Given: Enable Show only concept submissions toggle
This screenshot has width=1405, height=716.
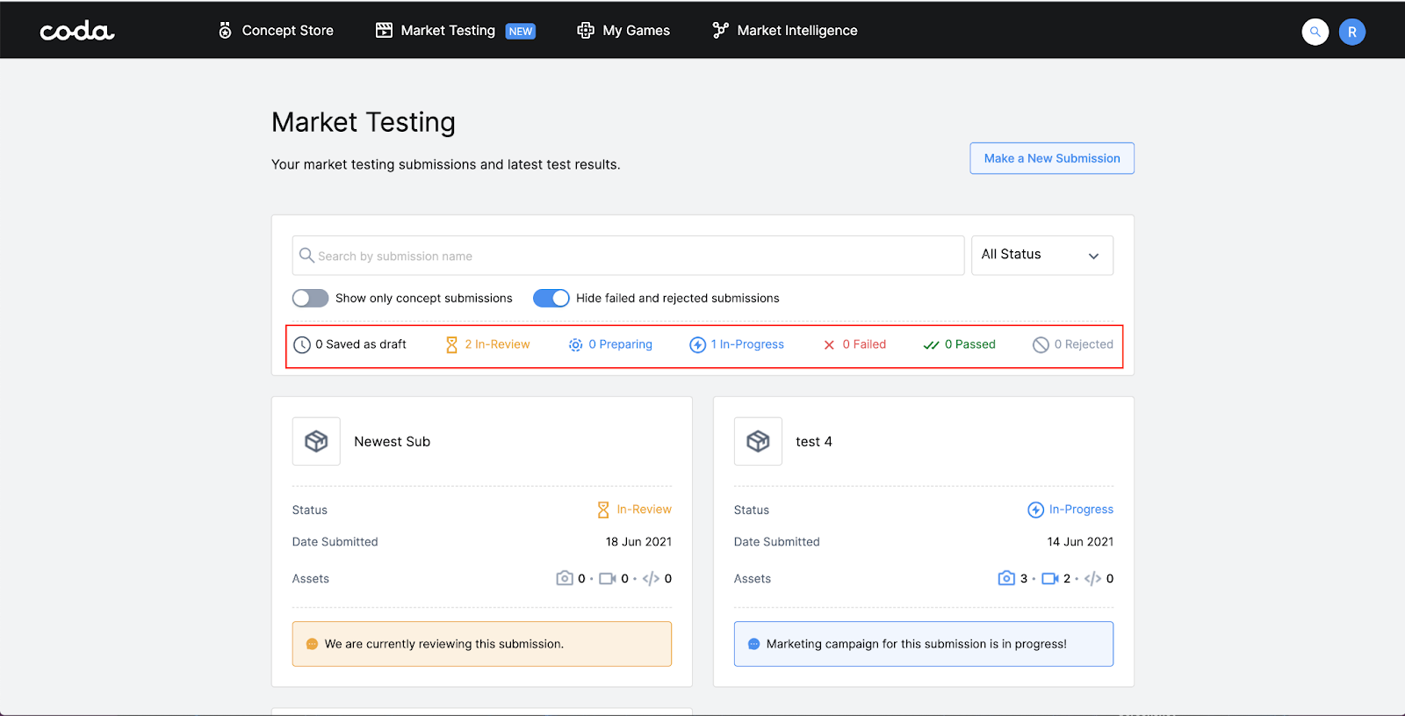Looking at the screenshot, I should coord(310,299).
